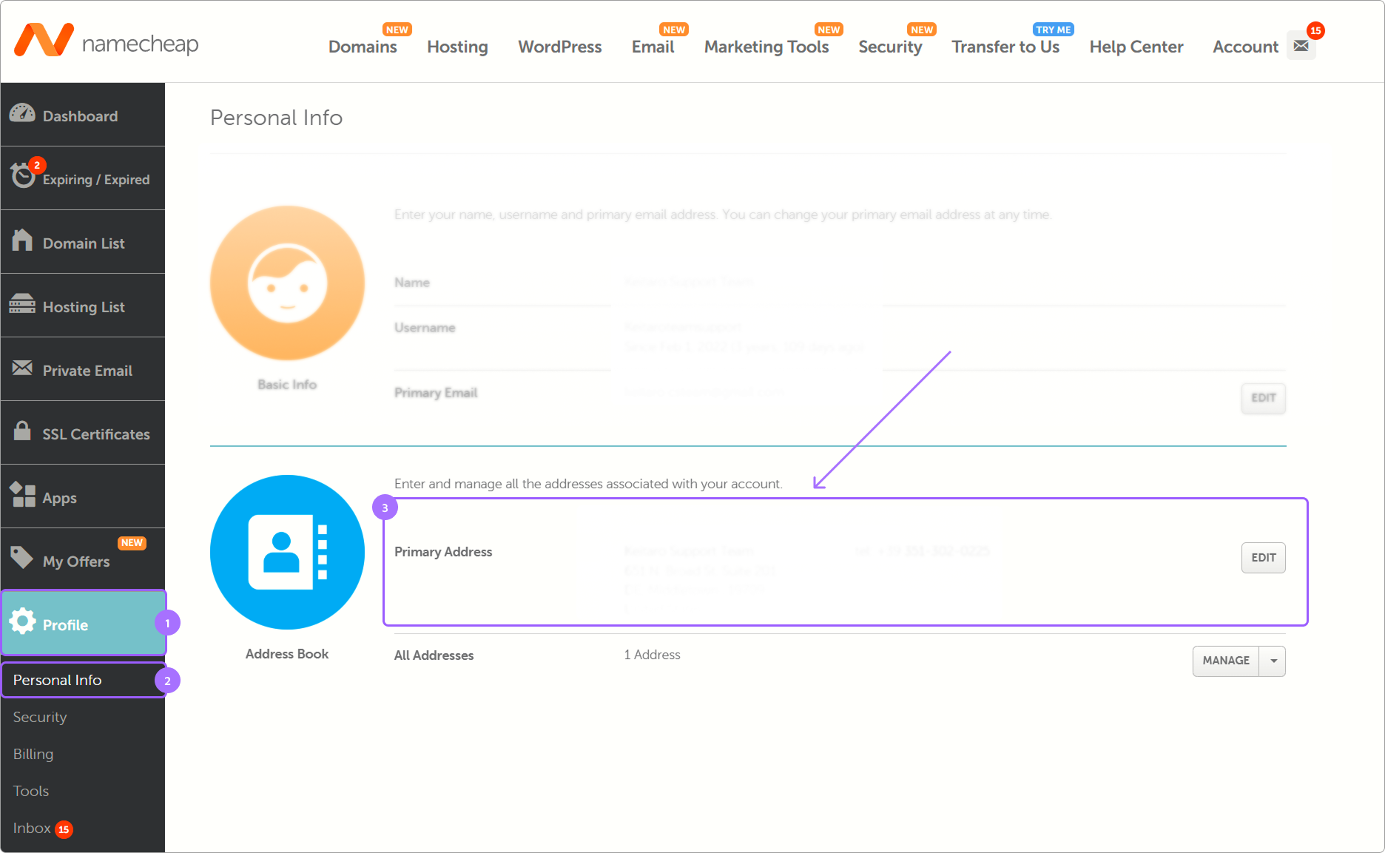Click the Dashboard gauge icon
Screen dimensions: 1385x853
tap(22, 113)
